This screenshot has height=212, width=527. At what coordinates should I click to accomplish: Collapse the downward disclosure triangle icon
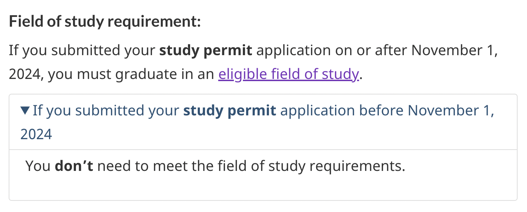25,111
